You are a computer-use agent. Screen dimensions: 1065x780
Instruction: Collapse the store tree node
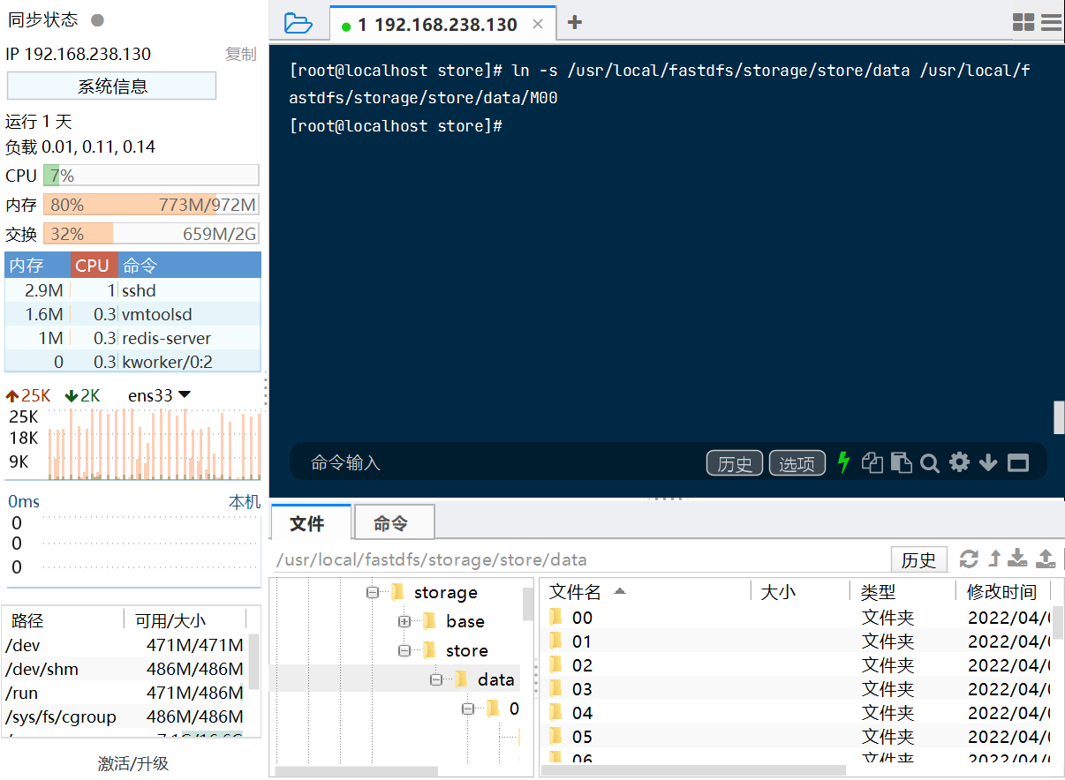pos(404,650)
